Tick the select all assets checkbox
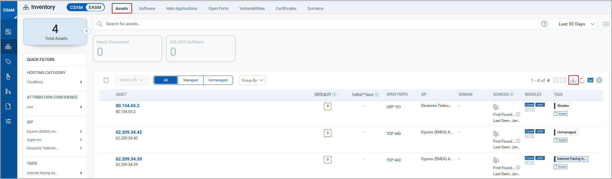Viewport: 612px width, 179px height. (106, 80)
